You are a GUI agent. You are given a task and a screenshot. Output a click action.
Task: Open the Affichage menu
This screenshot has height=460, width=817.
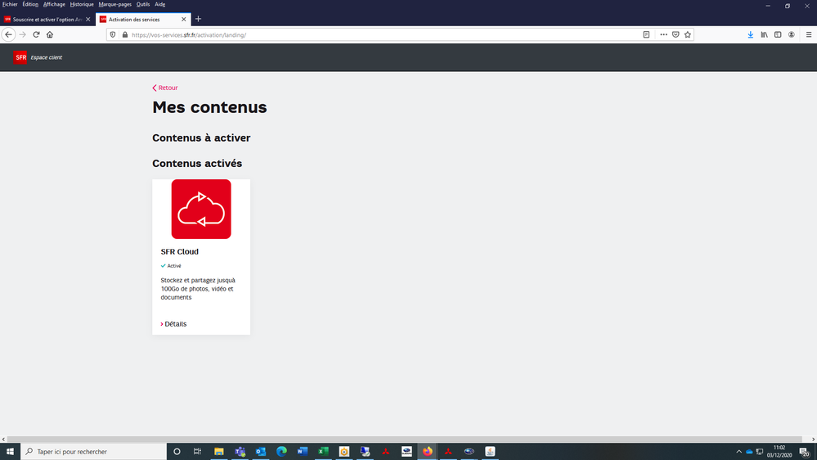coord(54,4)
